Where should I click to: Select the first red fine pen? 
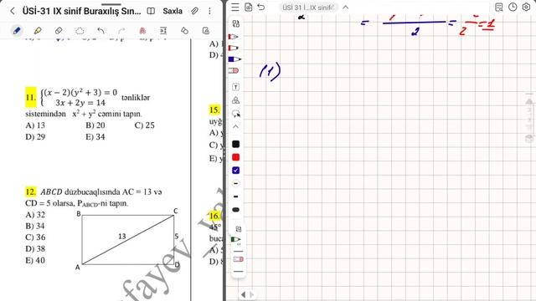233,37
